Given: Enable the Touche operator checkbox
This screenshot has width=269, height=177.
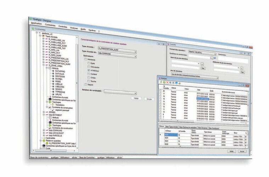Looking at the screenshot, I should click(89, 81).
